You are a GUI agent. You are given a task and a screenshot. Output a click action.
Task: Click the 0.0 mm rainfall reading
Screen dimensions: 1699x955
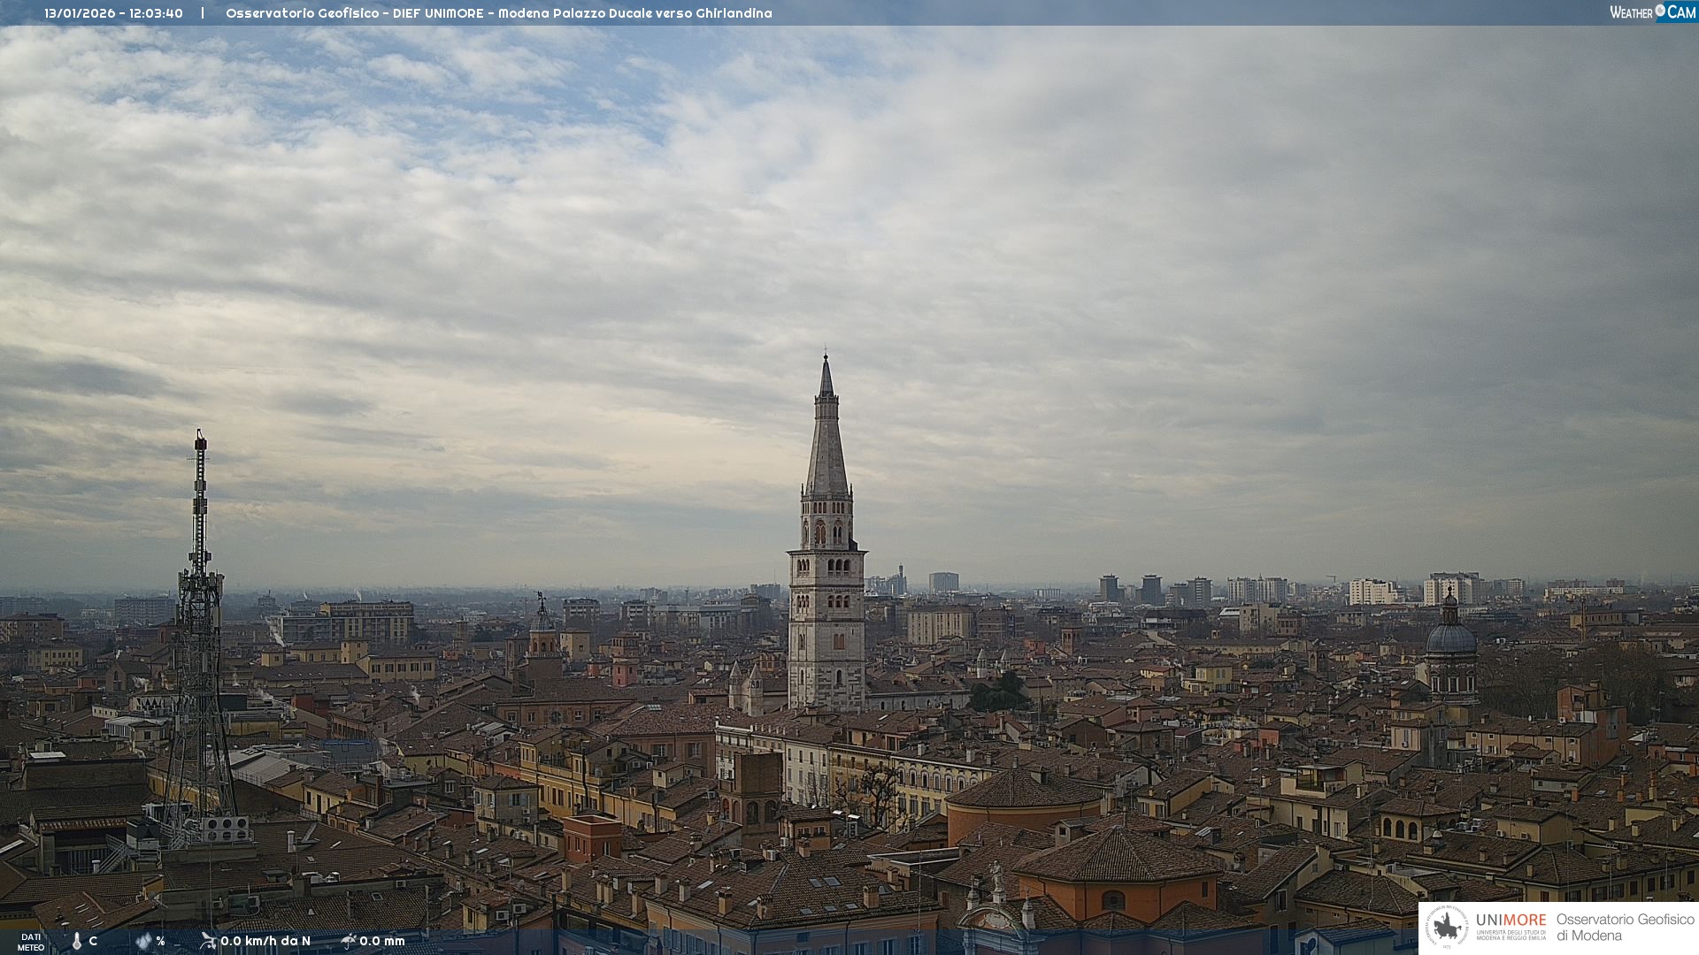tap(382, 941)
